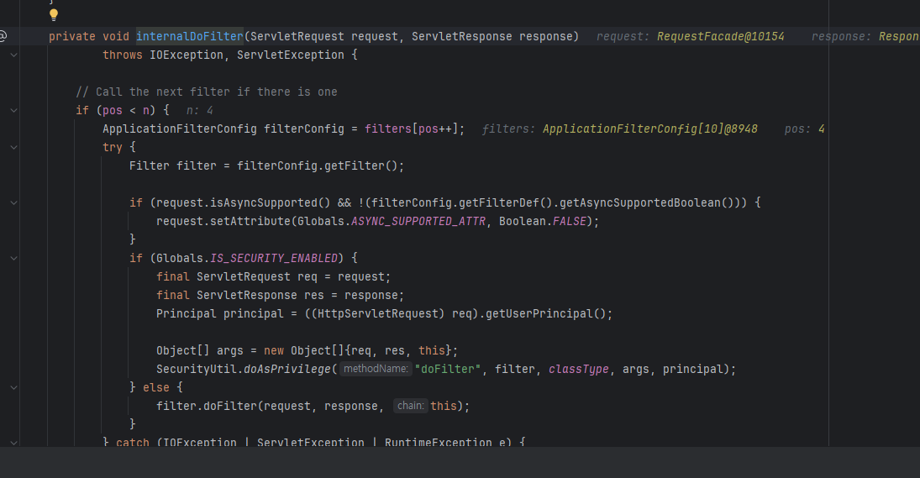
Task: Click the 'try' keyword
Action: coord(113,147)
